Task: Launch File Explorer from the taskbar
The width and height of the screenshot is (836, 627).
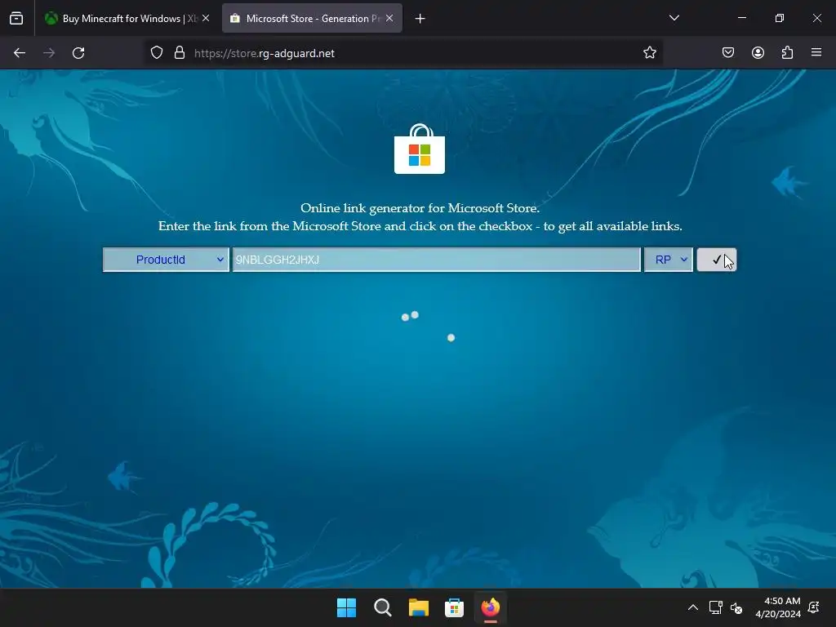Action: tap(419, 607)
